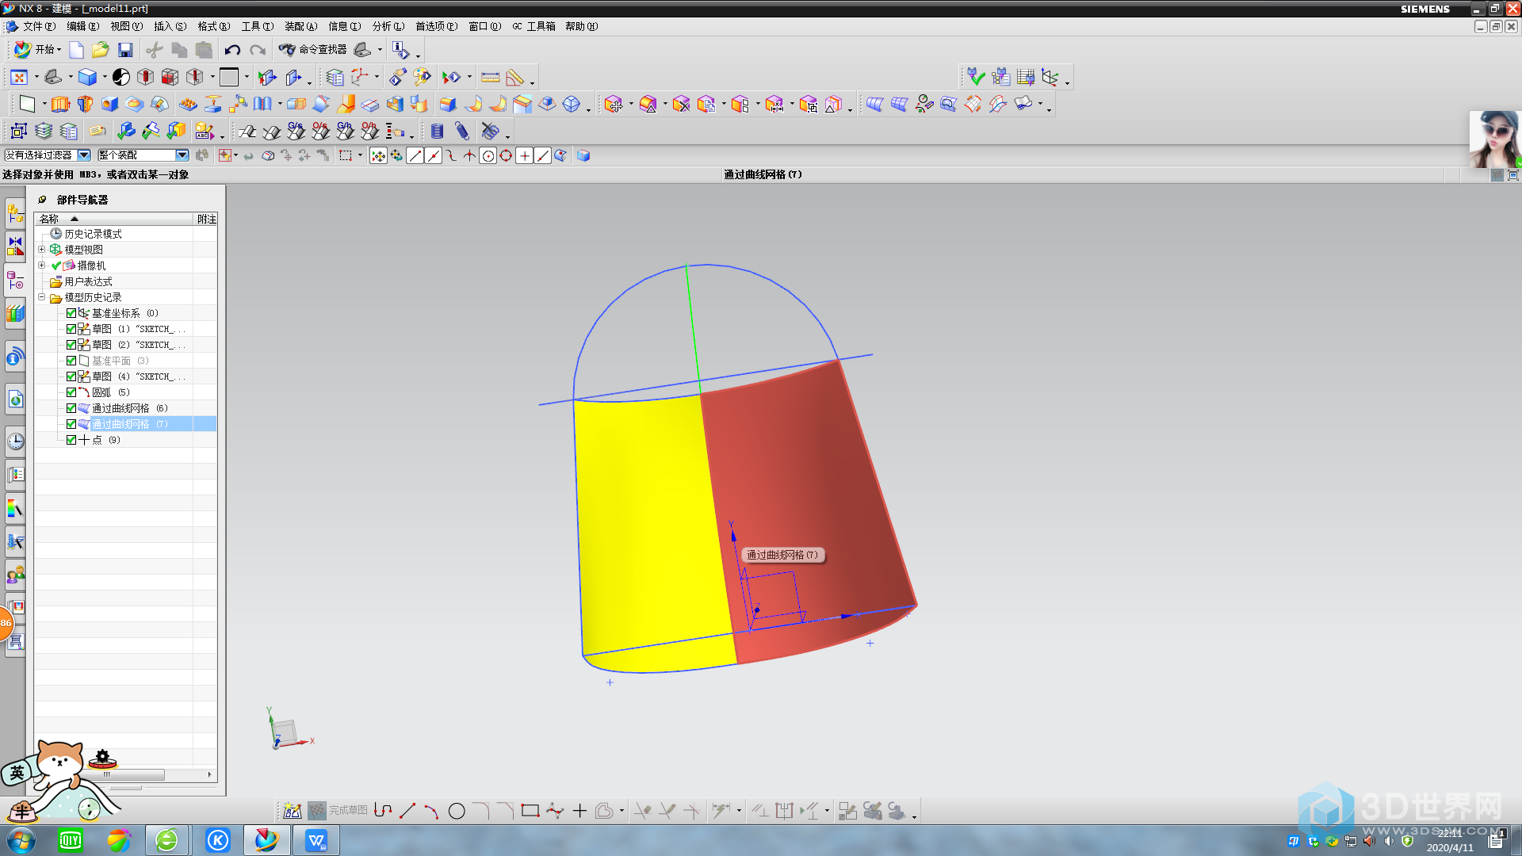Click the Hole feature icon
The width and height of the screenshot is (1522, 856).
(109, 104)
